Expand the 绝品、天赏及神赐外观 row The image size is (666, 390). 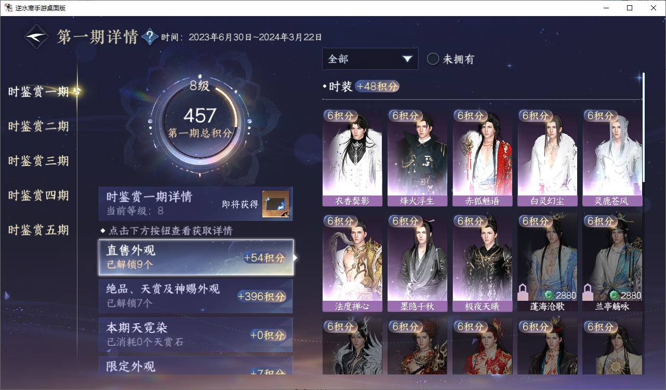(196, 296)
